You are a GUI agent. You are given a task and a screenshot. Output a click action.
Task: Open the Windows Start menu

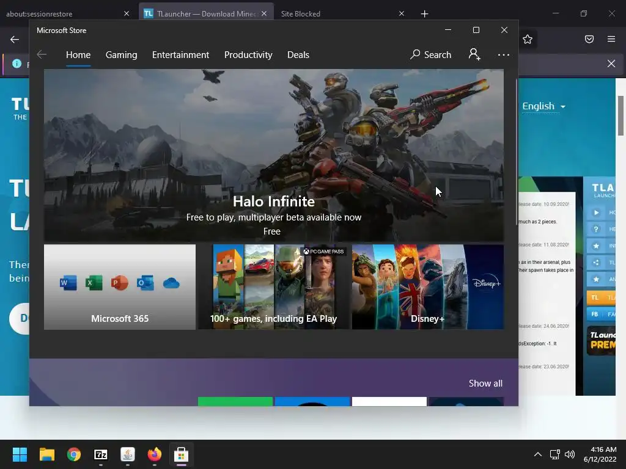point(20,454)
